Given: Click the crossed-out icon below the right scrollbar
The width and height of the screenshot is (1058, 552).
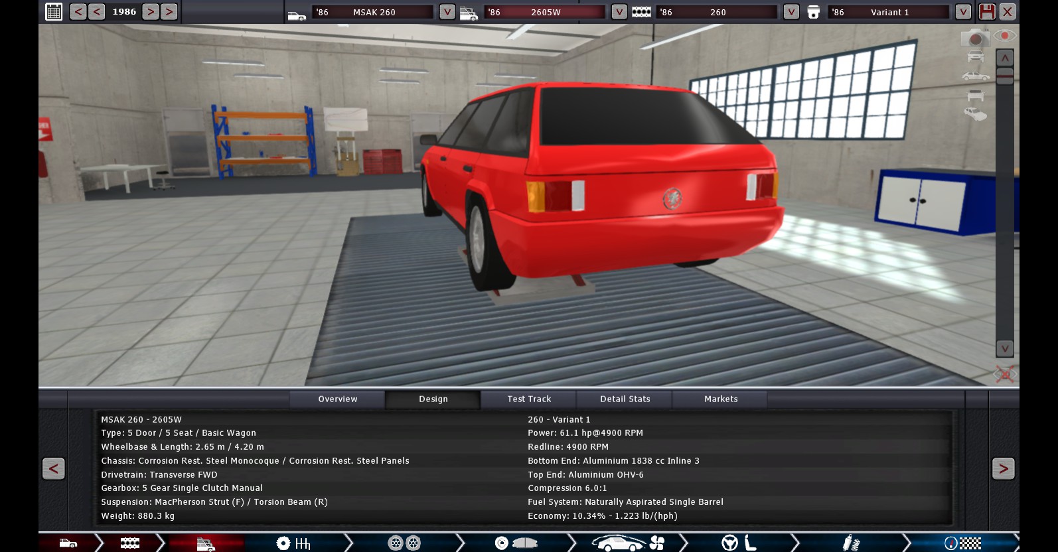Looking at the screenshot, I should coord(1005,374).
